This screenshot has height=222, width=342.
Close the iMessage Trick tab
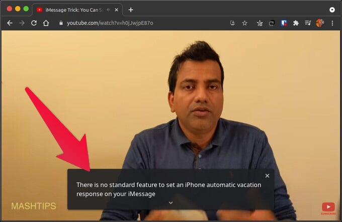(117, 10)
